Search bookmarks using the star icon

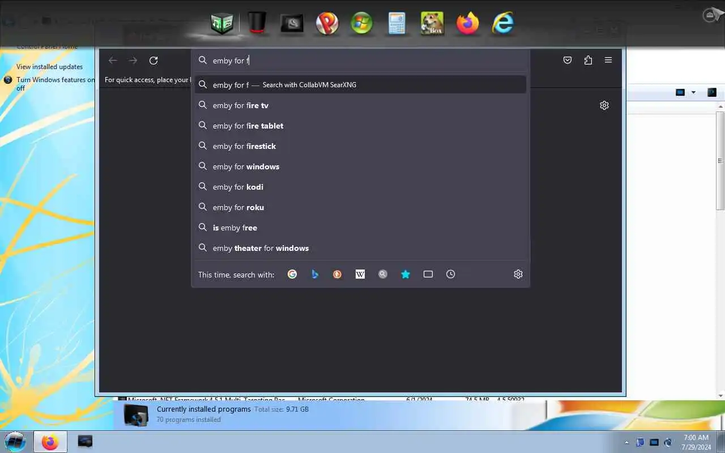[406, 274]
